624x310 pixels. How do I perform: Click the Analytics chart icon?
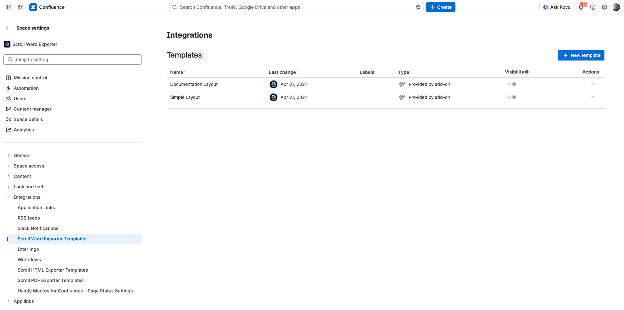8,130
